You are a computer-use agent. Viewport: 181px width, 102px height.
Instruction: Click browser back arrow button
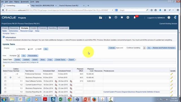3,10
